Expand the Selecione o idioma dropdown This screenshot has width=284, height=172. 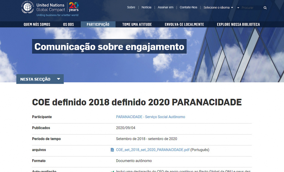click(218, 7)
